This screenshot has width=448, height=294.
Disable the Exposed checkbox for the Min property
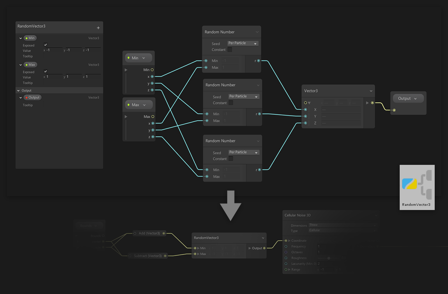[45, 44]
